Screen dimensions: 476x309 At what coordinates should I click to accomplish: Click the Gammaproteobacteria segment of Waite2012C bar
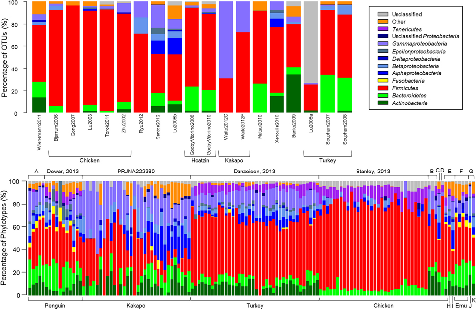coord(226,40)
